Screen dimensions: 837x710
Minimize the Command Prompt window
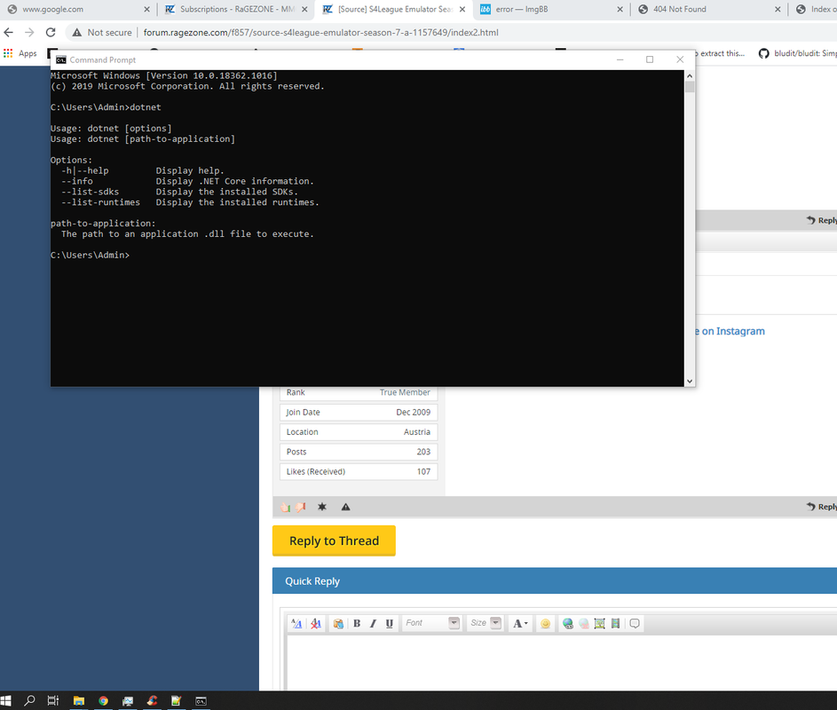pyautogui.click(x=620, y=59)
